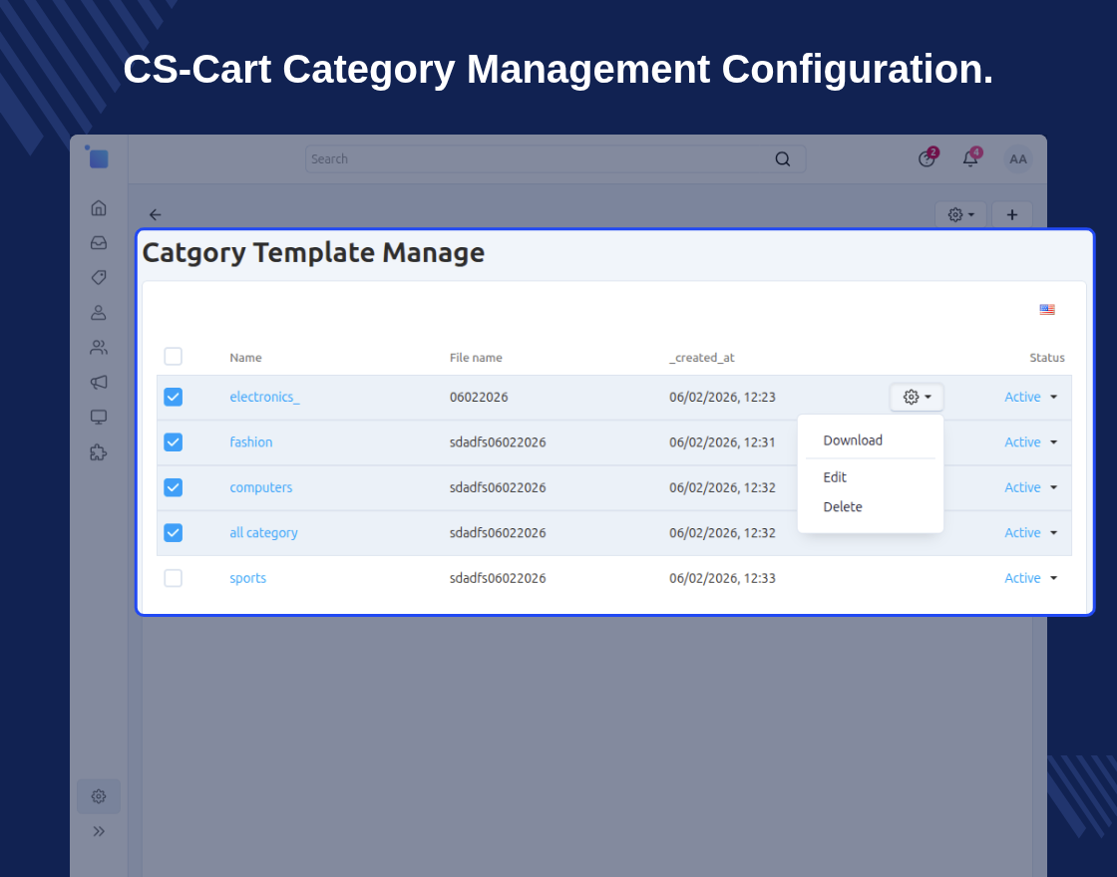The image size is (1117, 877).
Task: Open the Add-ons puzzle icon in the sidebar
Action: tap(99, 452)
